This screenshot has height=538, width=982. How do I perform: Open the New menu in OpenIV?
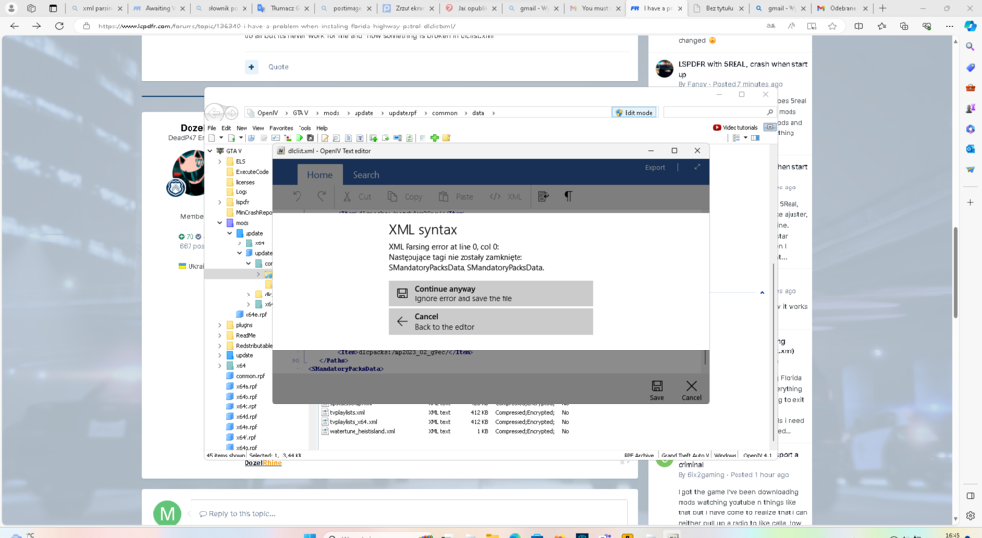coord(242,128)
